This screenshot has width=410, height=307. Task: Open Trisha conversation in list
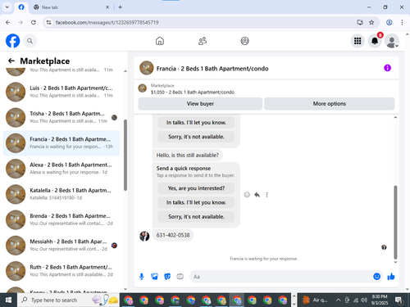61,117
